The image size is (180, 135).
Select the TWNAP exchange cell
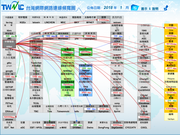click(86, 68)
